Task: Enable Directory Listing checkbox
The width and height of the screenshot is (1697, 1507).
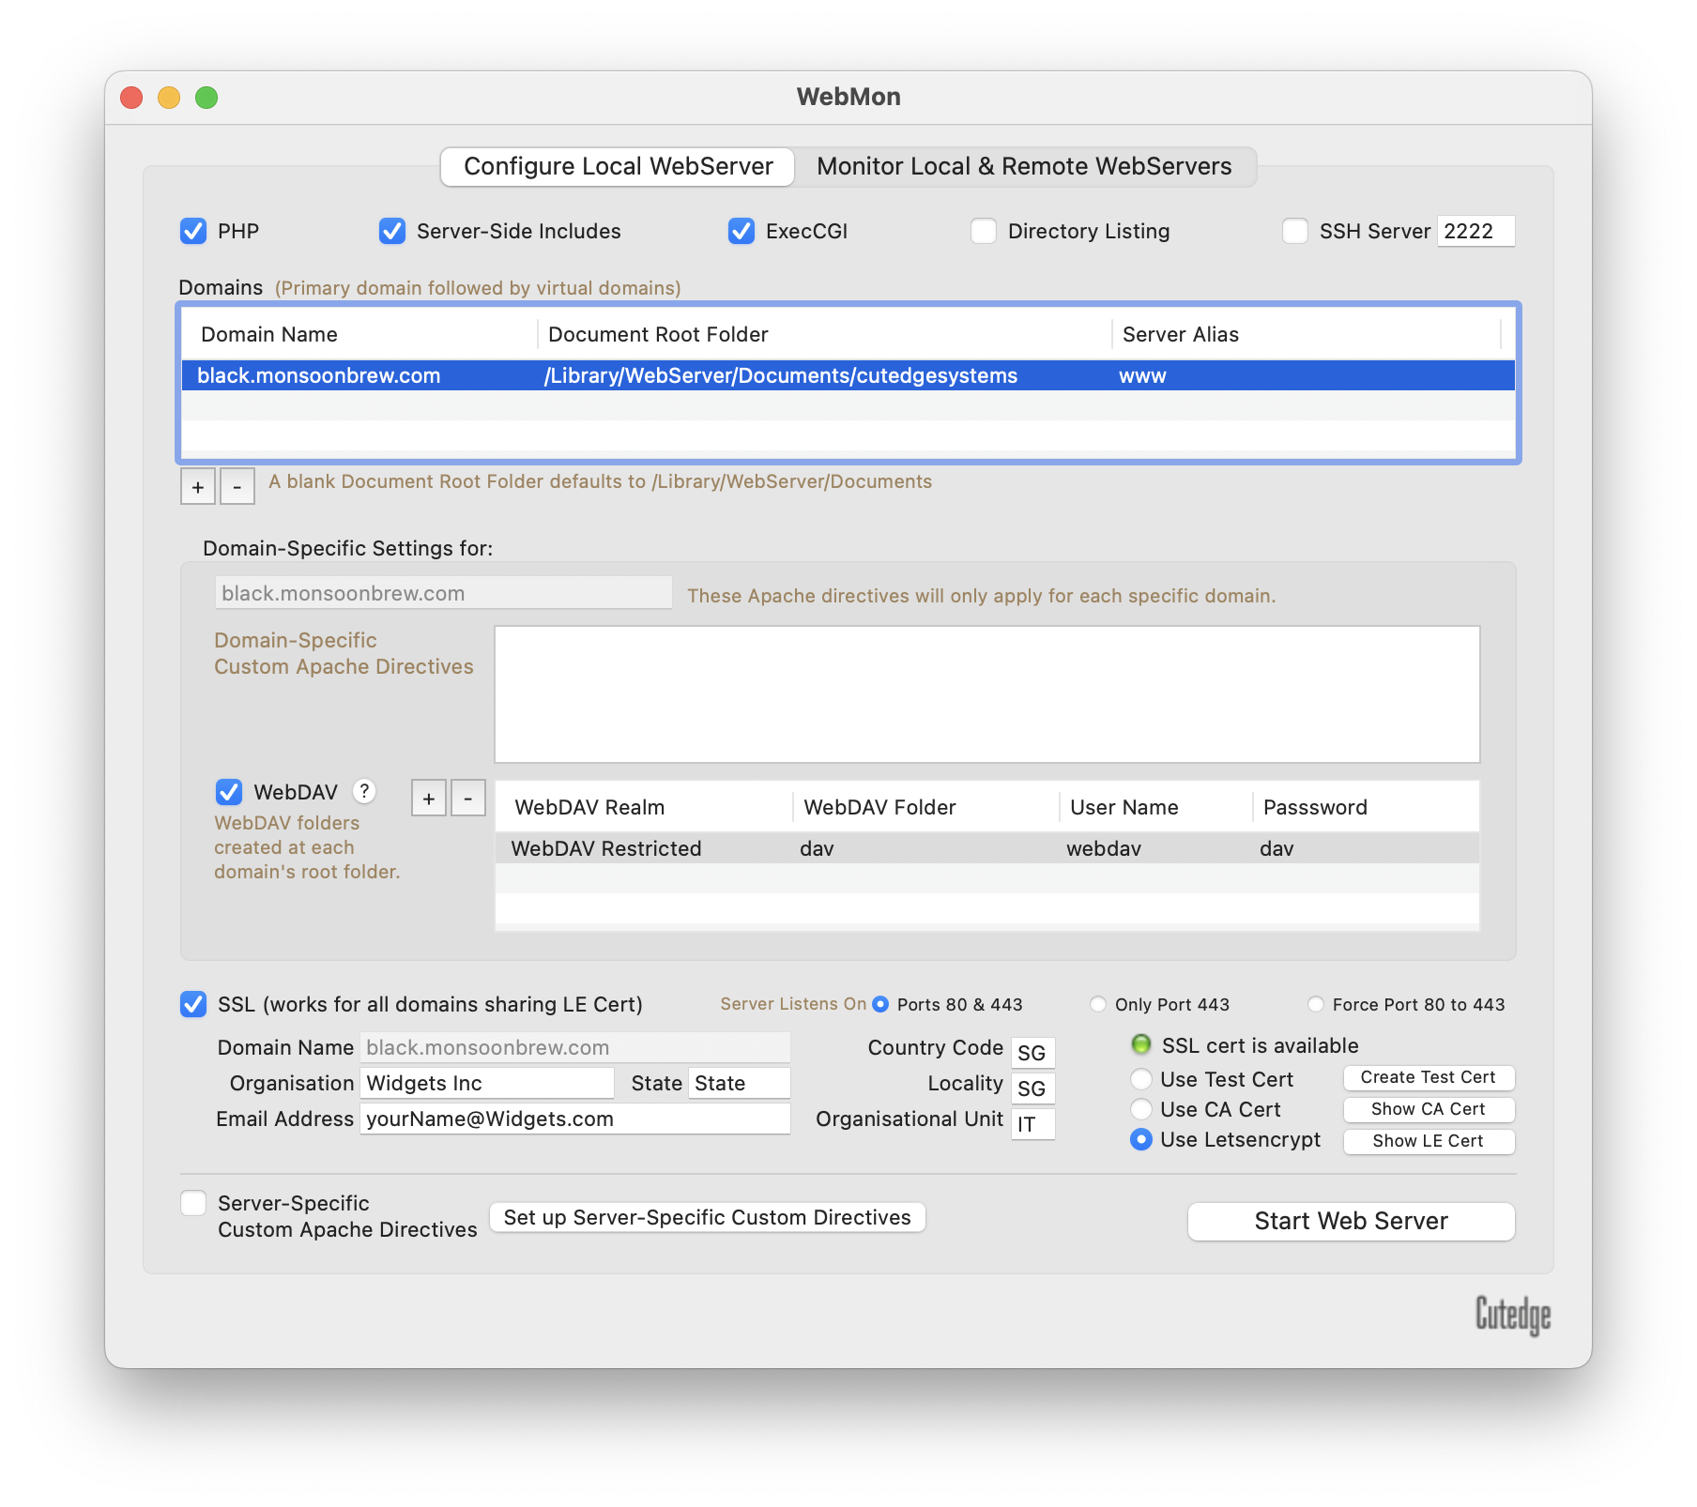Action: tap(984, 231)
